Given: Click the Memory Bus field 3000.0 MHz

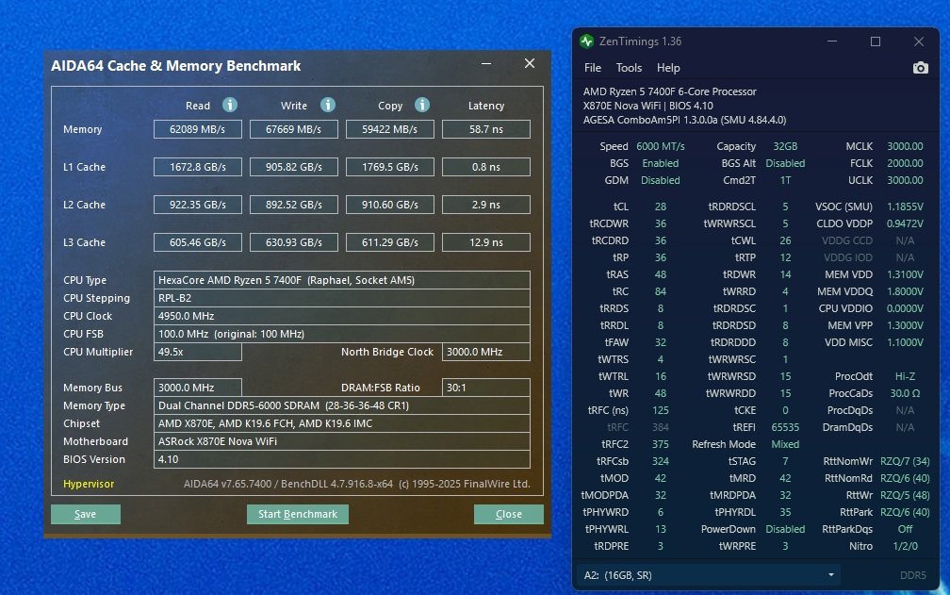Looking at the screenshot, I should [x=198, y=388].
